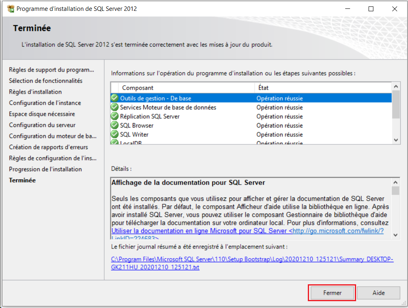Click scroll down arrow of Détails box
The width and height of the screenshot is (408, 308).
[396, 235]
